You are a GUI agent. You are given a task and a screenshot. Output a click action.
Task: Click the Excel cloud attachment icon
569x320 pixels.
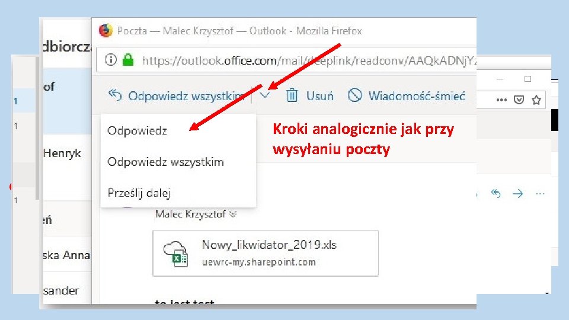[x=175, y=254]
